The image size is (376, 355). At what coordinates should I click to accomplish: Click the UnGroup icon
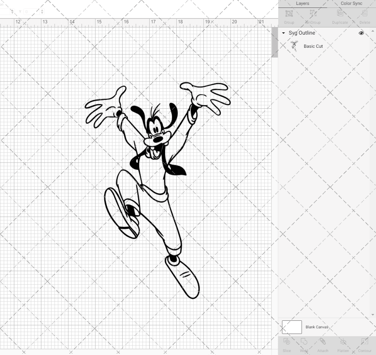click(313, 13)
